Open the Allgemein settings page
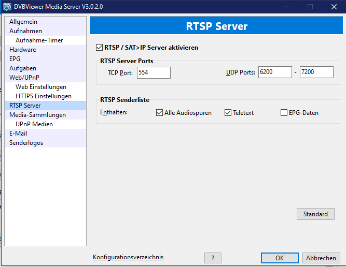The height and width of the screenshot is (267, 346). pos(46,22)
